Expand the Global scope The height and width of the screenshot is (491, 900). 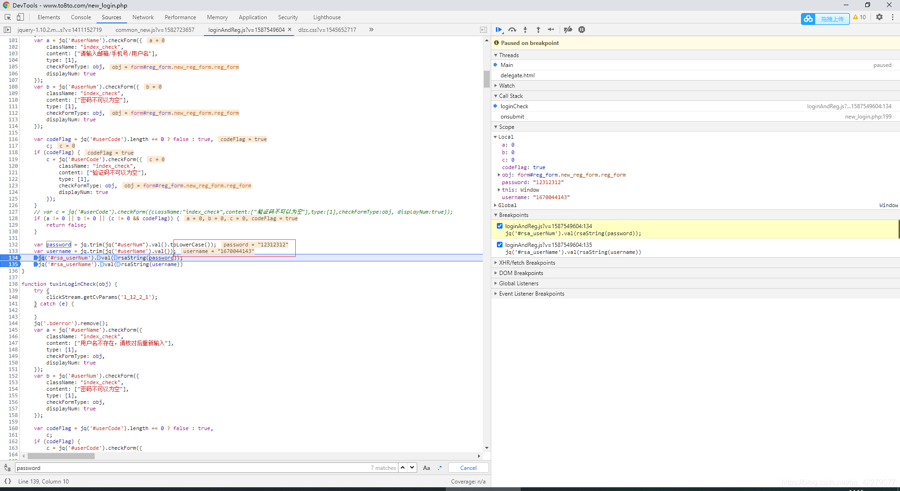[x=495, y=205]
